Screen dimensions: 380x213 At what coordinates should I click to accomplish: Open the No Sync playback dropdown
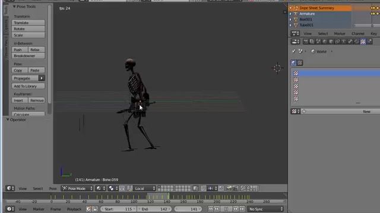pyautogui.click(x=265, y=209)
